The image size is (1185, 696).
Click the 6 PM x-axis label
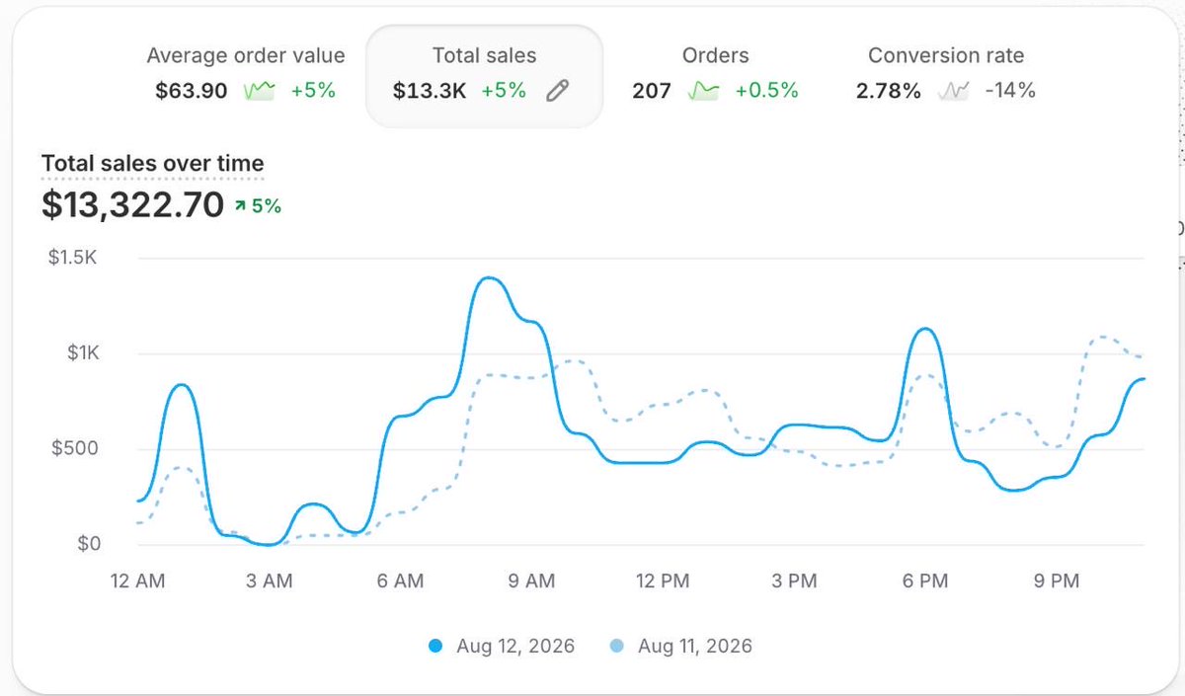coord(925,581)
